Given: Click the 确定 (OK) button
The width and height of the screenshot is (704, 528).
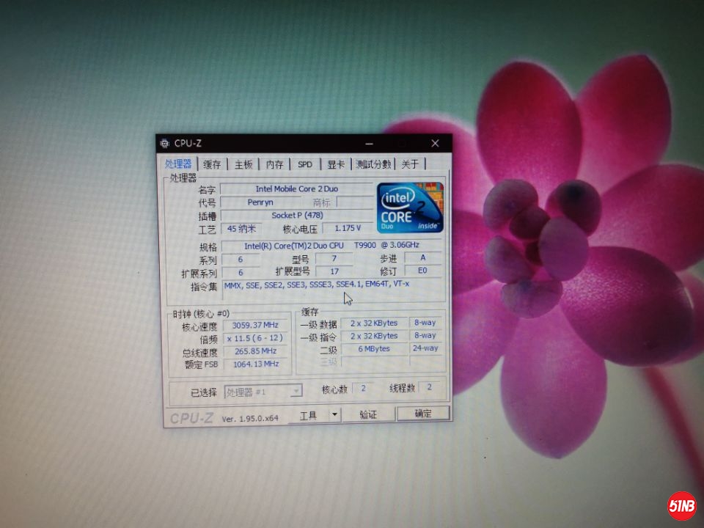Looking at the screenshot, I should (x=423, y=414).
